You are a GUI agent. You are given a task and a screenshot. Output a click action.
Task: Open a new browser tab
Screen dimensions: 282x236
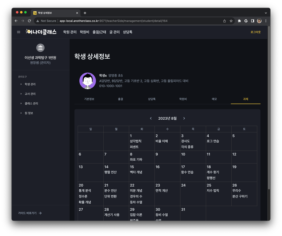85,13
